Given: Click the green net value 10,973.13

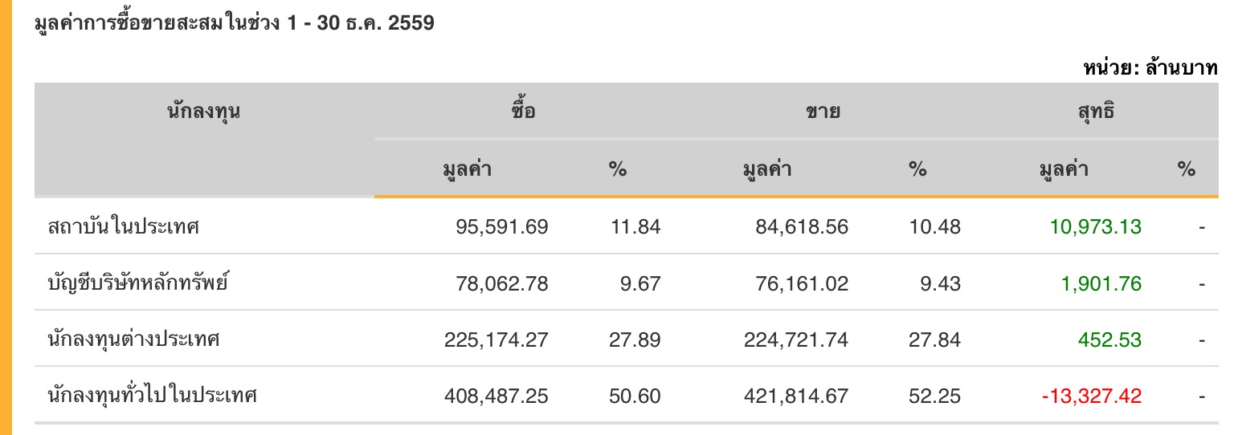Looking at the screenshot, I should 1095,227.
